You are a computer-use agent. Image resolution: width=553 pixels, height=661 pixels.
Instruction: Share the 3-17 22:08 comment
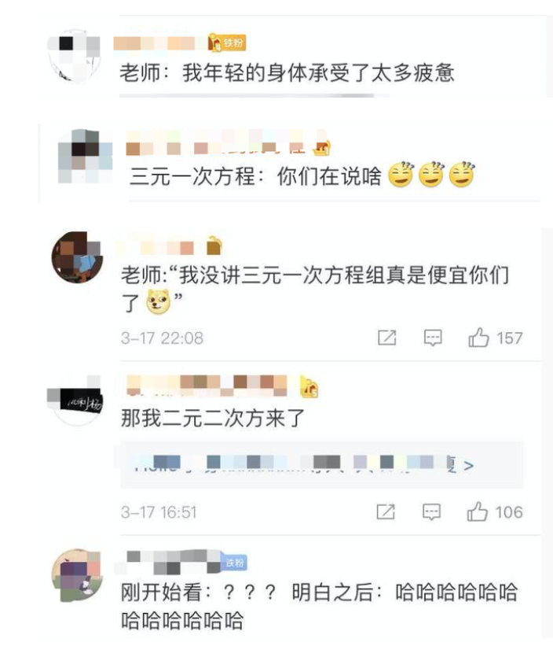(386, 338)
